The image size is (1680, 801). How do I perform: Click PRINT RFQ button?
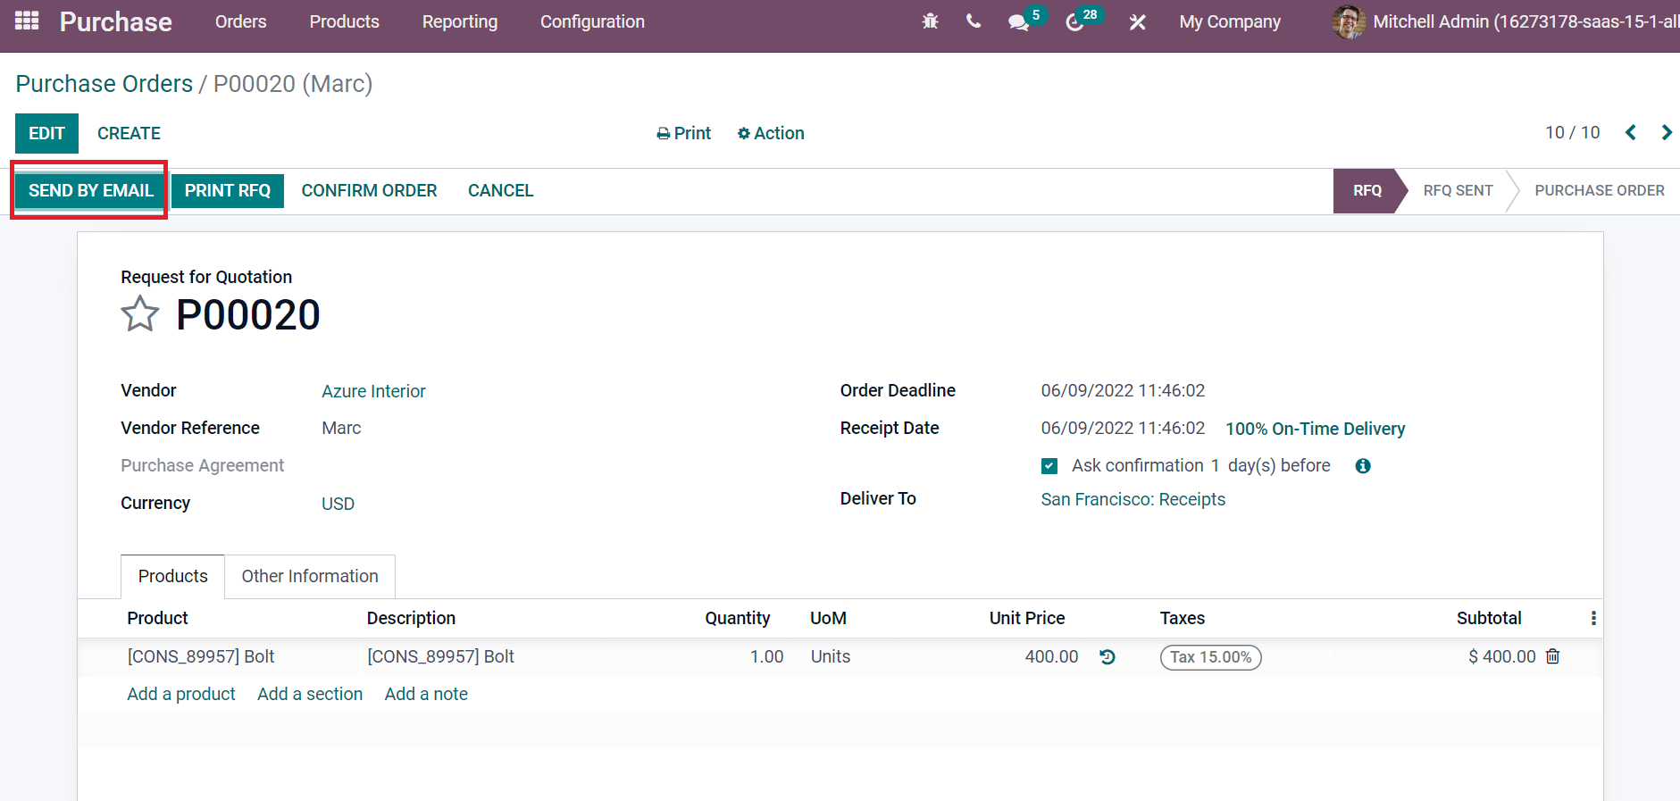228,190
